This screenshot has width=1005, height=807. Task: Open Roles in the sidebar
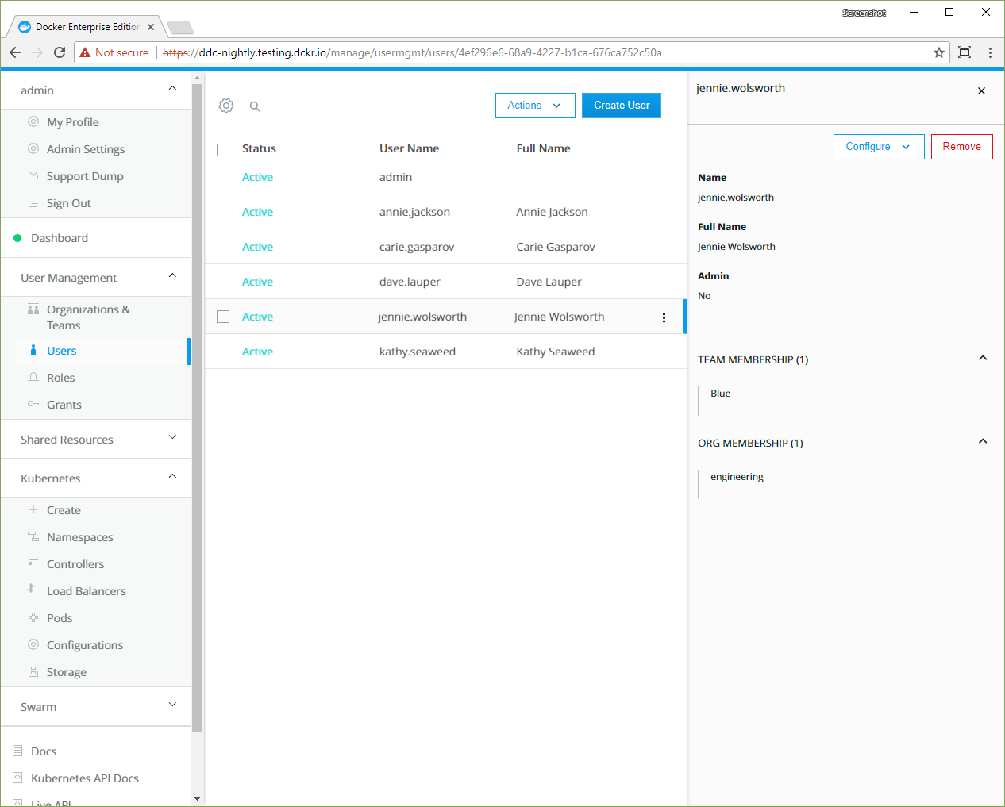tap(60, 378)
